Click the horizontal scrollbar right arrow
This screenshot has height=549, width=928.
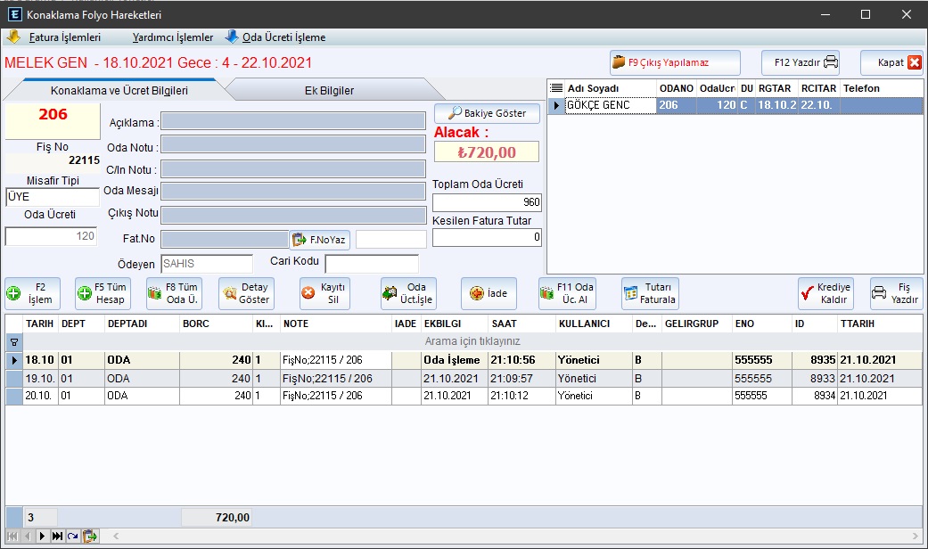coord(915,536)
